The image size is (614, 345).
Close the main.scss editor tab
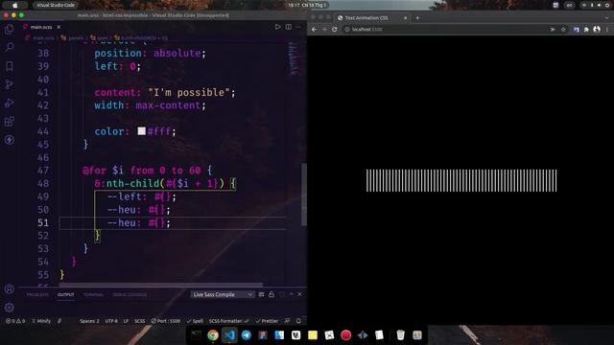(59, 27)
